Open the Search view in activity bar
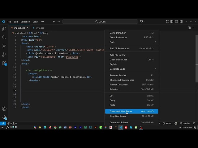 click(x=4, y=37)
